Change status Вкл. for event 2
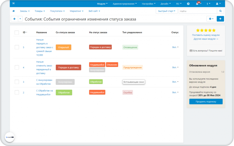The image size is (234, 146). (175, 92)
